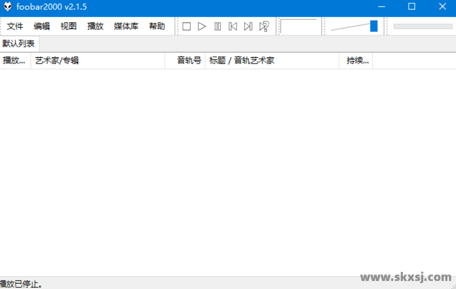Click the seek bar in toolbar
The height and width of the screenshot is (289, 456).
click(x=423, y=26)
